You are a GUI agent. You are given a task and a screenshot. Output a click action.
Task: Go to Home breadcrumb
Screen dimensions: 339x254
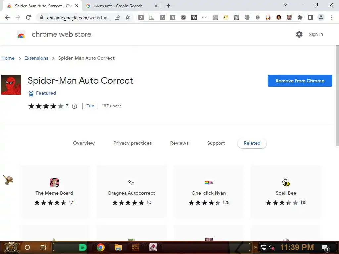(8, 58)
